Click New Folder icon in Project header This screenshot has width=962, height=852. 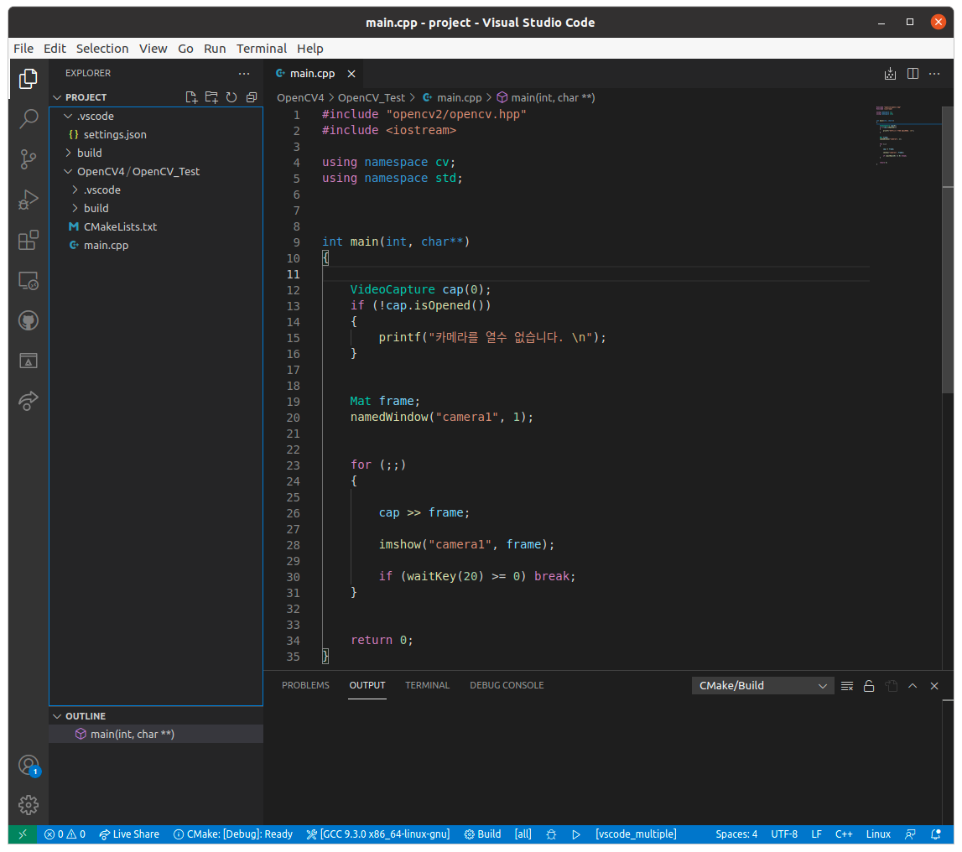(x=211, y=97)
